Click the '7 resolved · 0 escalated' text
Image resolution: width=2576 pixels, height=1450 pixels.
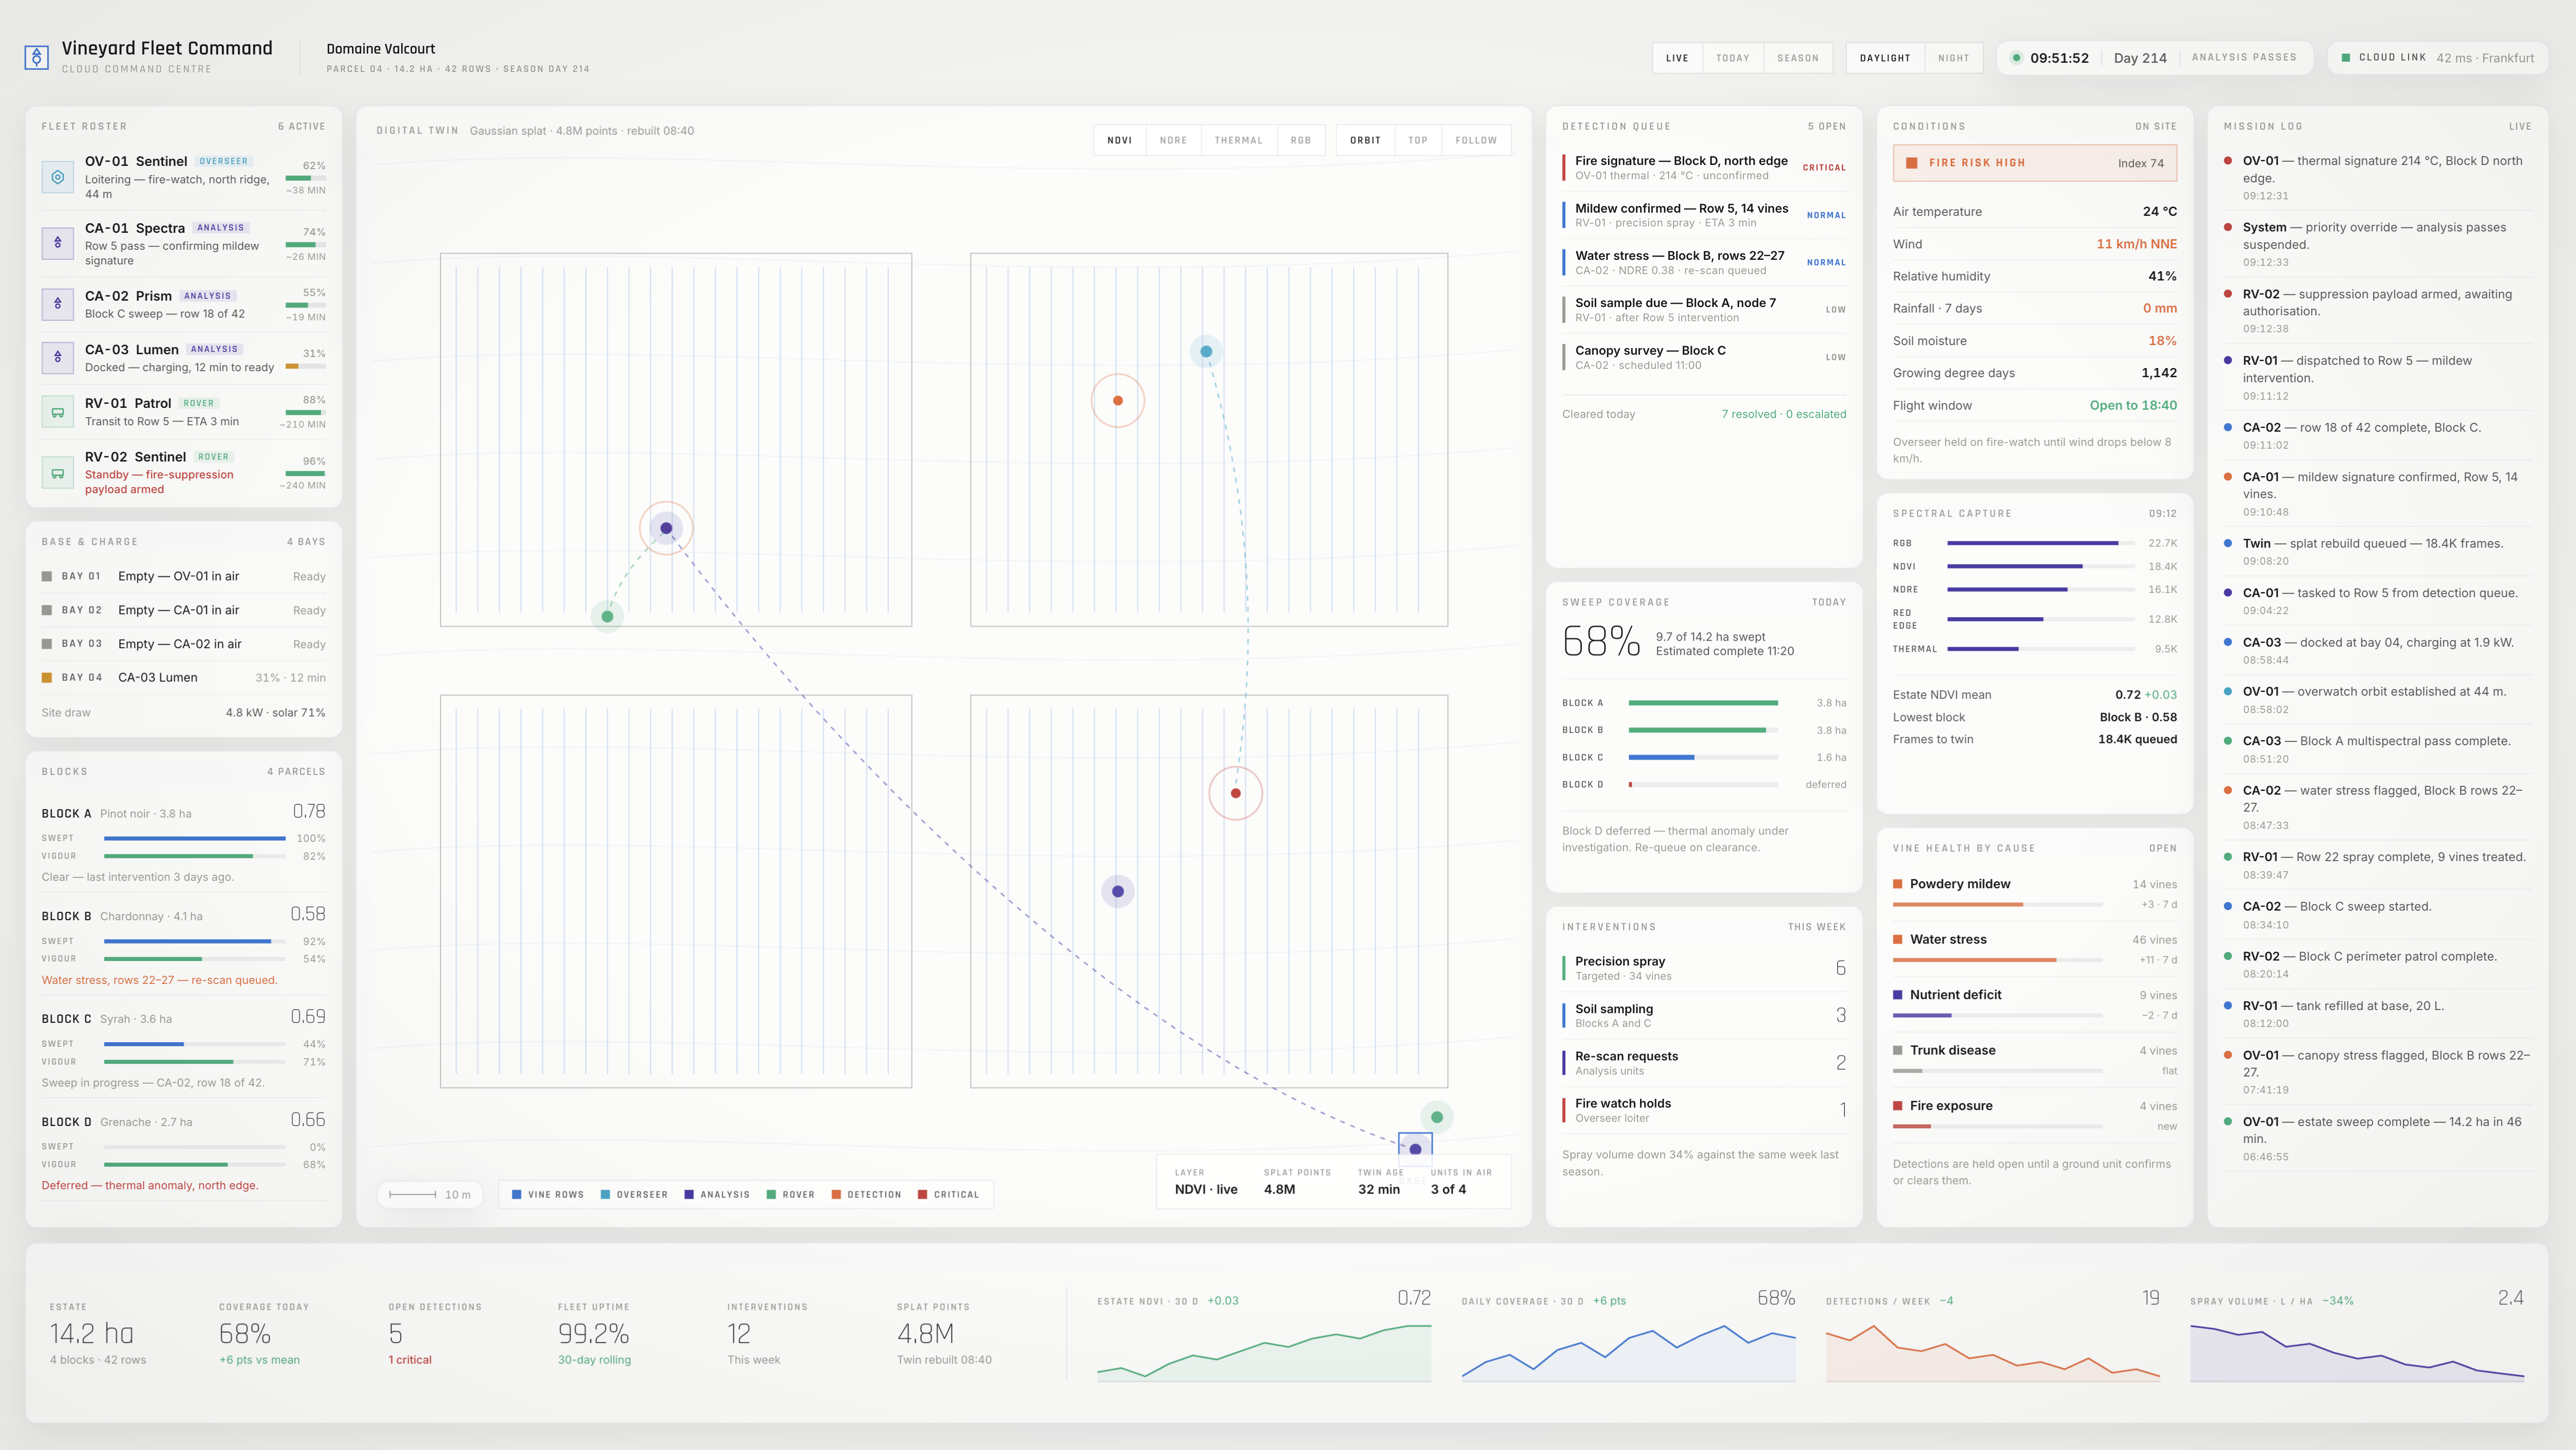tap(1784, 414)
